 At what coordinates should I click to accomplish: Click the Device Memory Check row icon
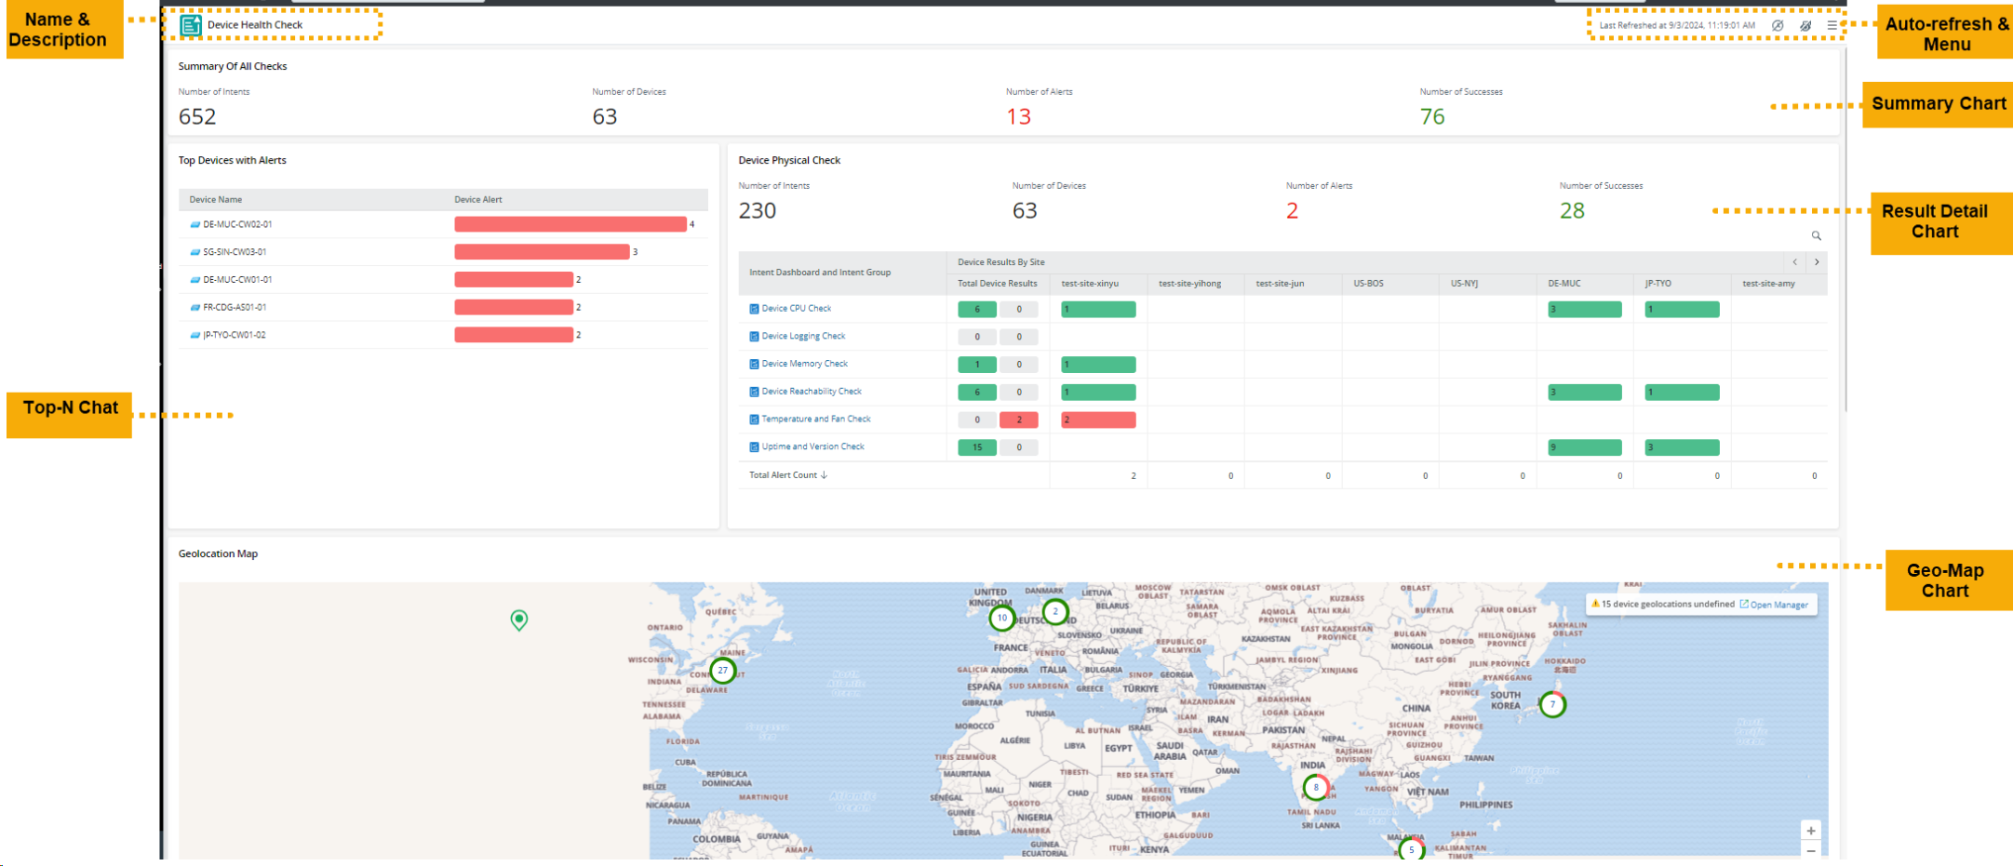pyautogui.click(x=754, y=365)
